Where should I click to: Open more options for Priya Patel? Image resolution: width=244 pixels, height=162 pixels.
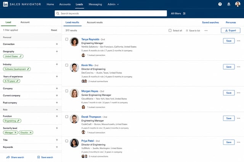238,142
